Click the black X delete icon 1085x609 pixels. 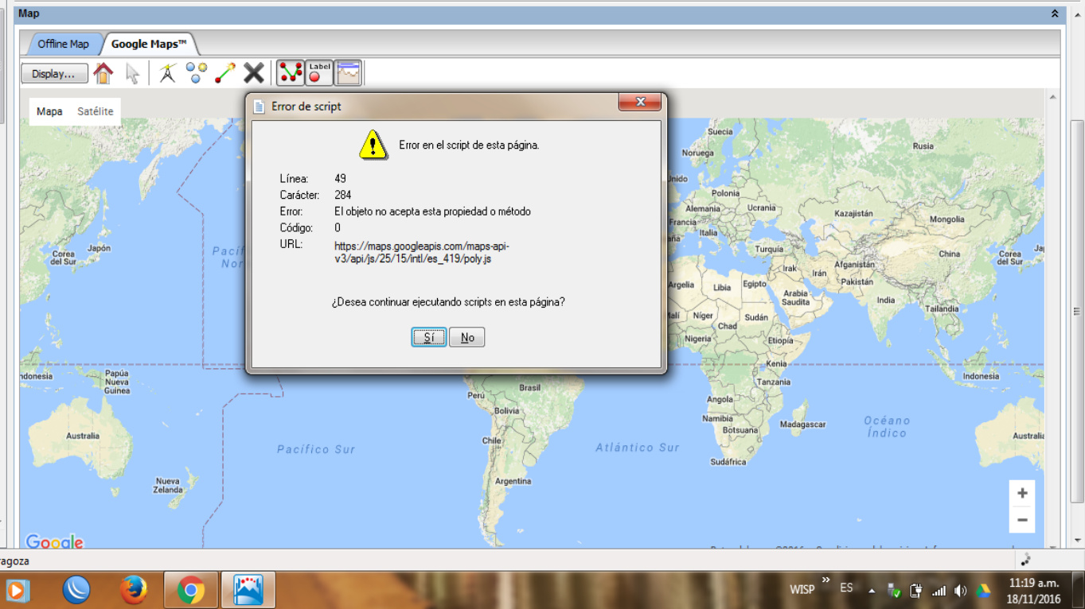[254, 73]
